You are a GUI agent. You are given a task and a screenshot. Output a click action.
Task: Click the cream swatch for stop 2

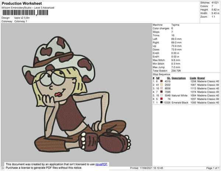pos(162,85)
